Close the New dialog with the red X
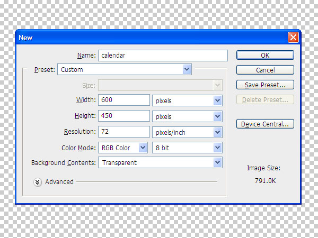The height and width of the screenshot is (238, 318). 293,38
